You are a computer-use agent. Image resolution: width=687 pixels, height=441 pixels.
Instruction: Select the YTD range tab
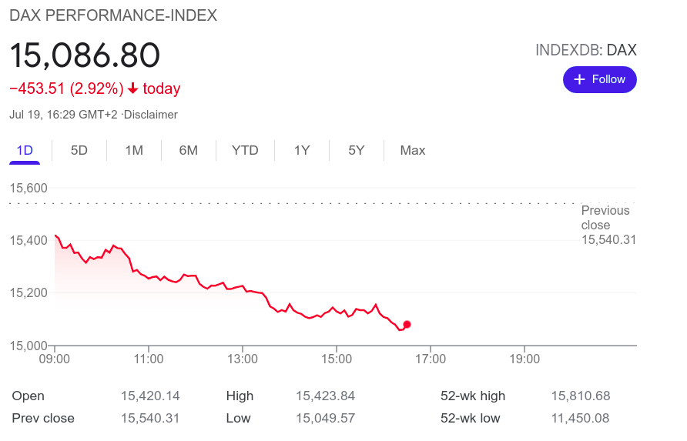245,150
